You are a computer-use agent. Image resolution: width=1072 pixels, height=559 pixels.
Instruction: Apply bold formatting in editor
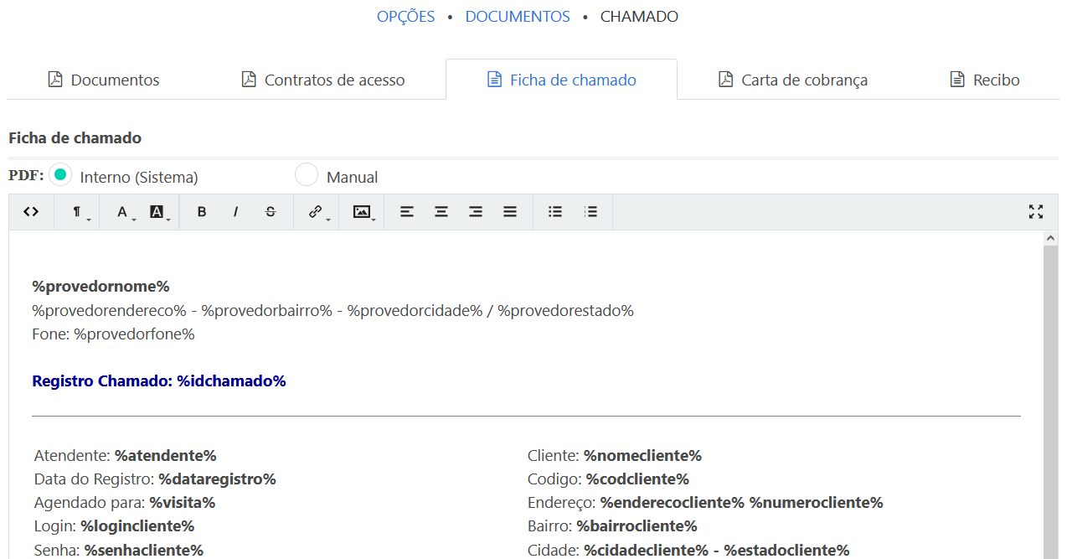[202, 212]
